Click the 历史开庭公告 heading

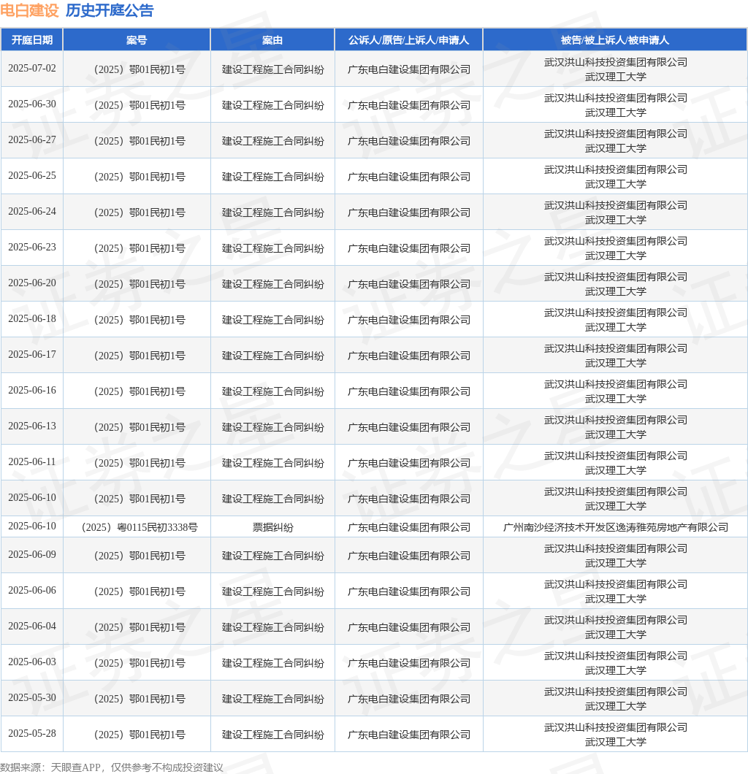click(110, 10)
